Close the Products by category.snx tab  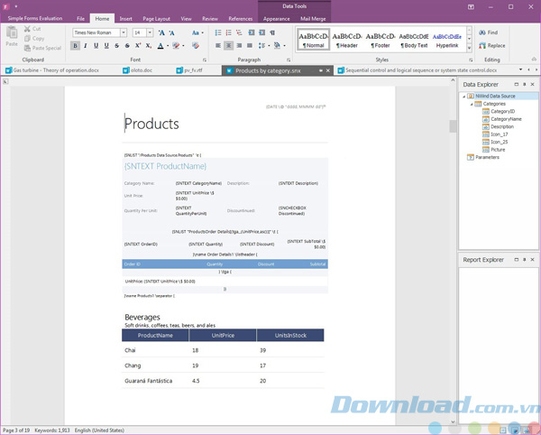tap(328, 69)
